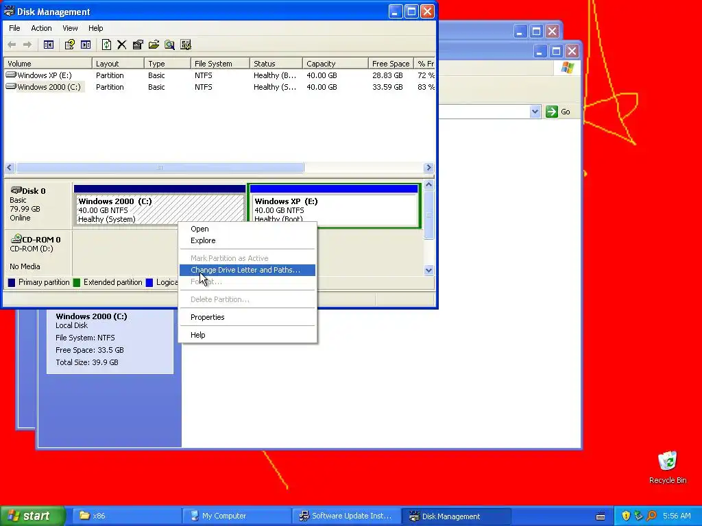The image size is (702, 526).
Task: Toggle the Show/Hide Action Pane toolbar icon
Action: coord(86,45)
